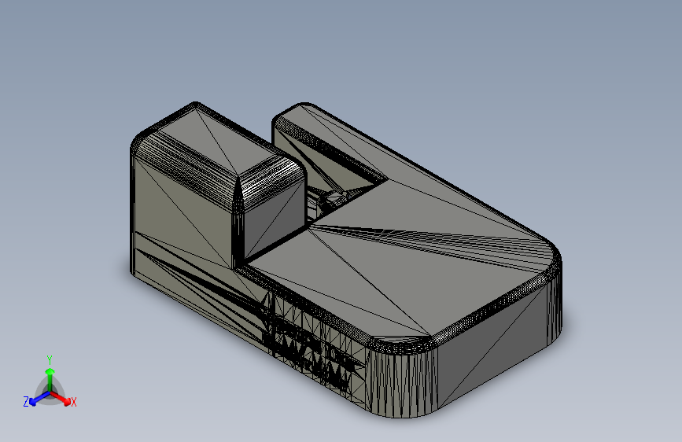Click the green Y axis arrow on triad
This screenshot has width=682, height=442.
coord(50,379)
